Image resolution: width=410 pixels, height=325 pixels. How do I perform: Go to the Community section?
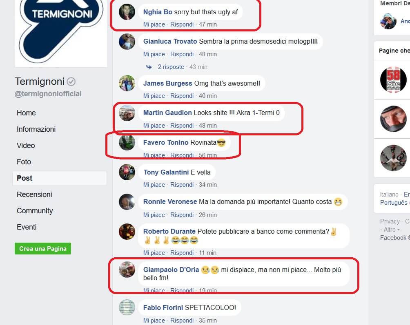tap(35, 211)
